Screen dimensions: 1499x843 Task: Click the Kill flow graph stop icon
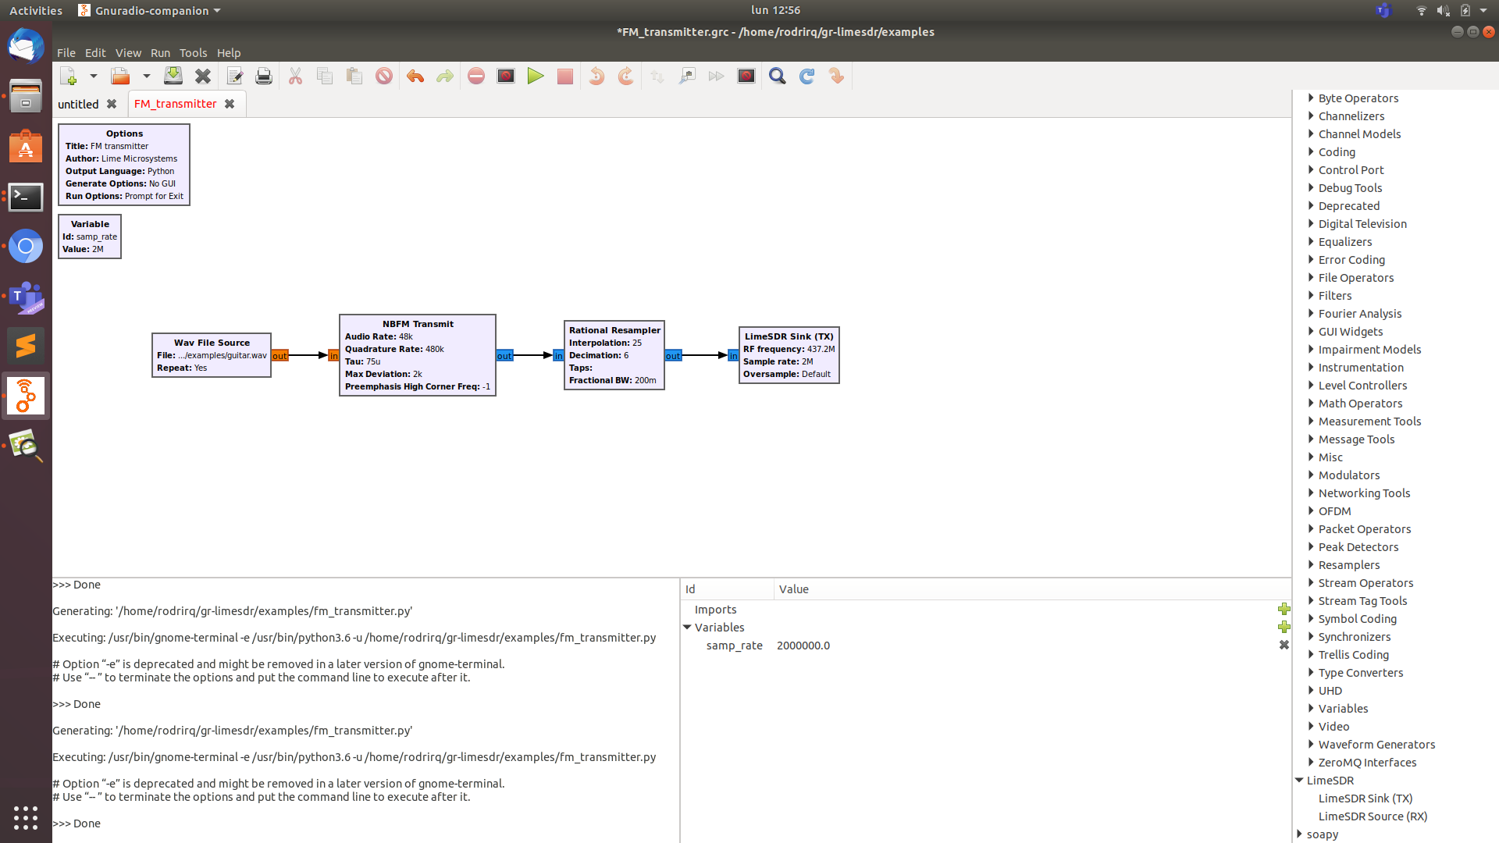565,76
